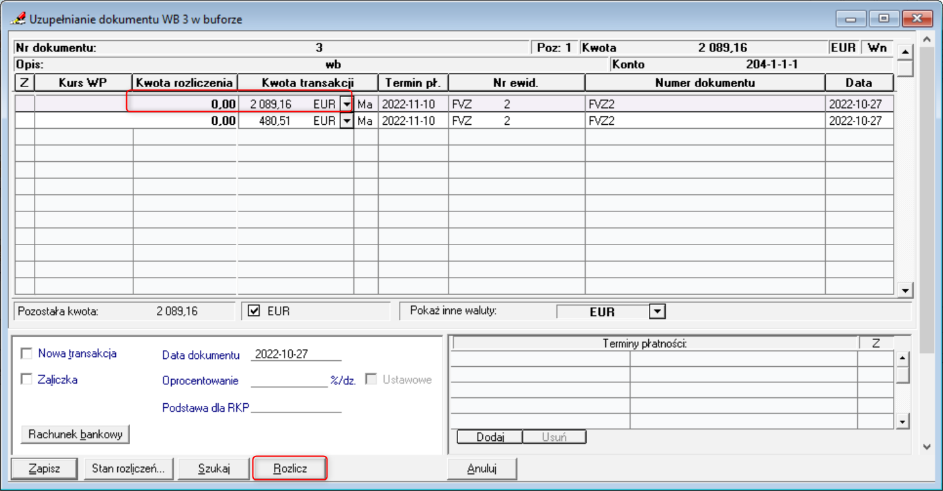Screen dimensions: 943x491
Task: Click the Zapisz button
Action: pyautogui.click(x=44, y=468)
